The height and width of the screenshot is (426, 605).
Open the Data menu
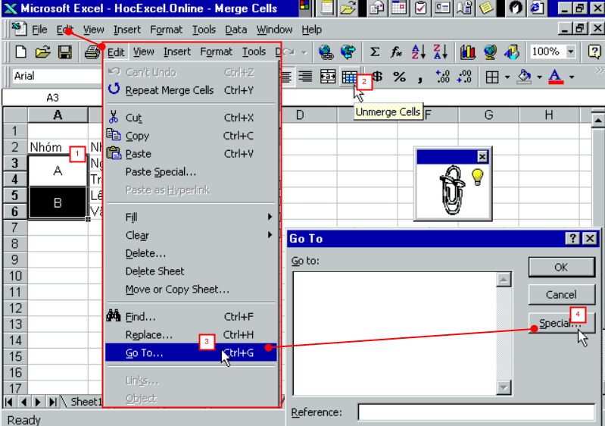[x=235, y=30]
